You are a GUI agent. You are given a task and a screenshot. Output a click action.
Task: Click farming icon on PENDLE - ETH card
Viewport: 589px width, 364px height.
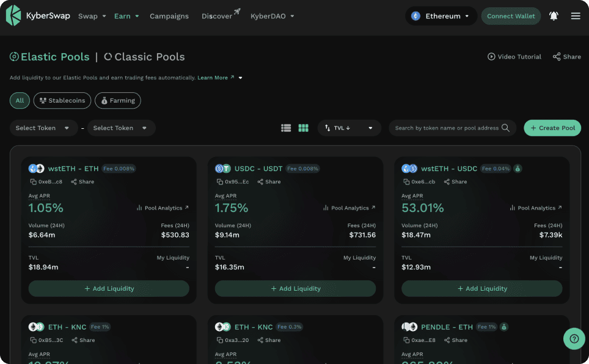[504, 327]
